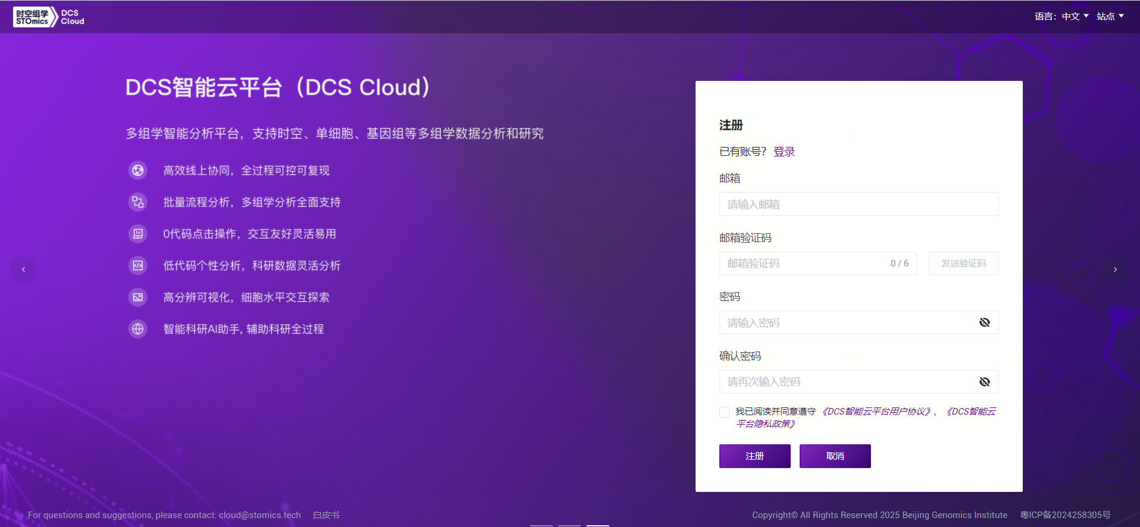This screenshot has height=527, width=1140.
Task: Click the workflow icon beside 批量流程分析
Action: [138, 202]
